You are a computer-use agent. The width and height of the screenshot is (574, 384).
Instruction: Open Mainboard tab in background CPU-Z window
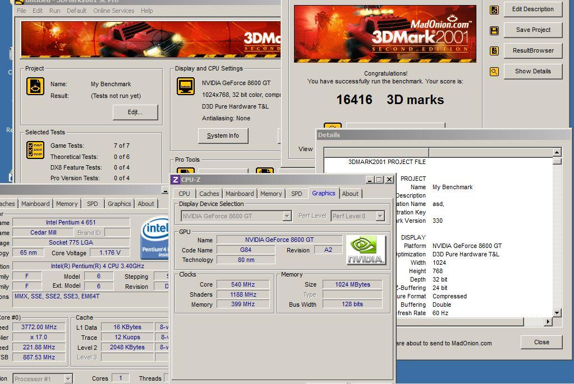click(x=35, y=204)
